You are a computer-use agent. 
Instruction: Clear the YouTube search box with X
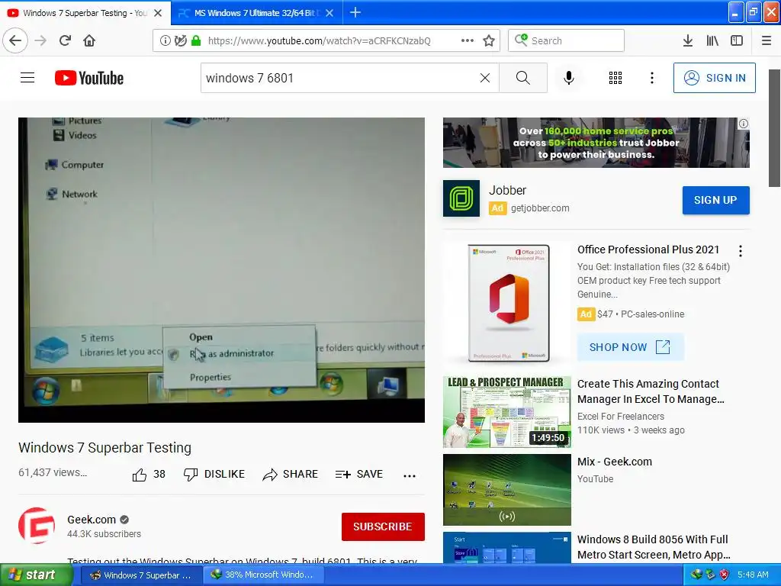tap(484, 78)
